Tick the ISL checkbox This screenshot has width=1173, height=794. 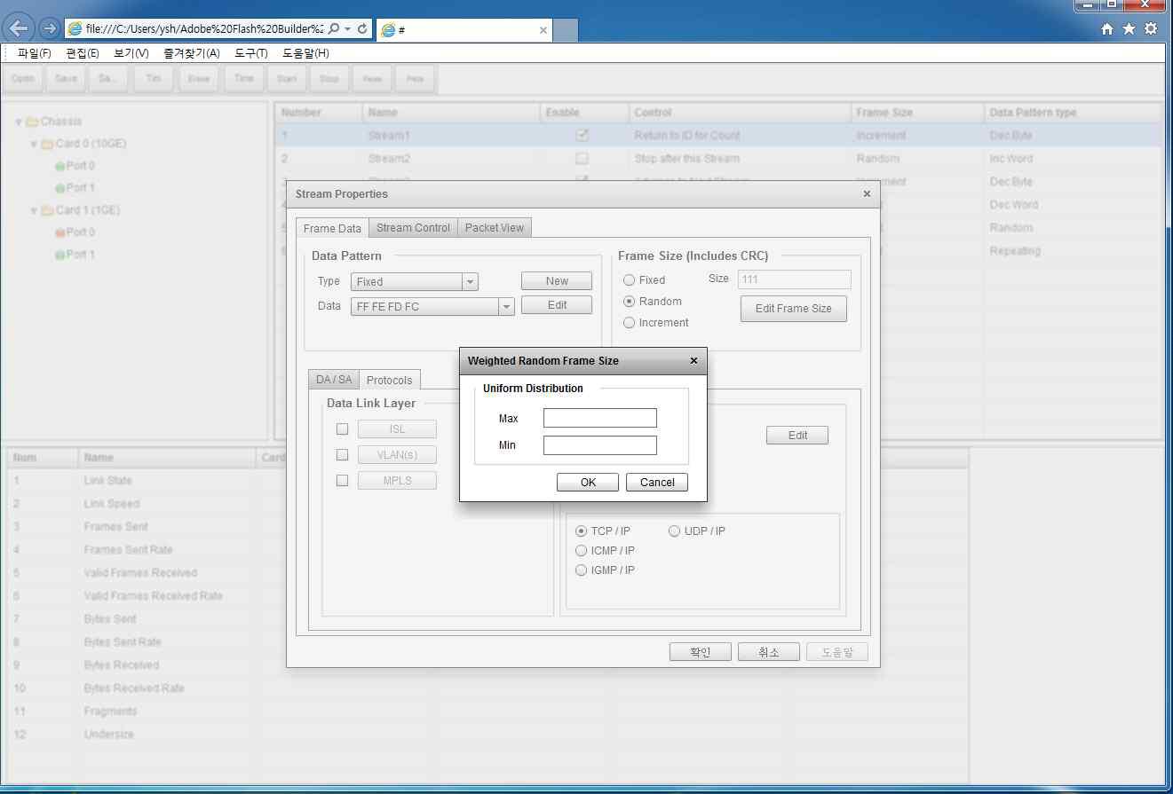[x=342, y=429]
